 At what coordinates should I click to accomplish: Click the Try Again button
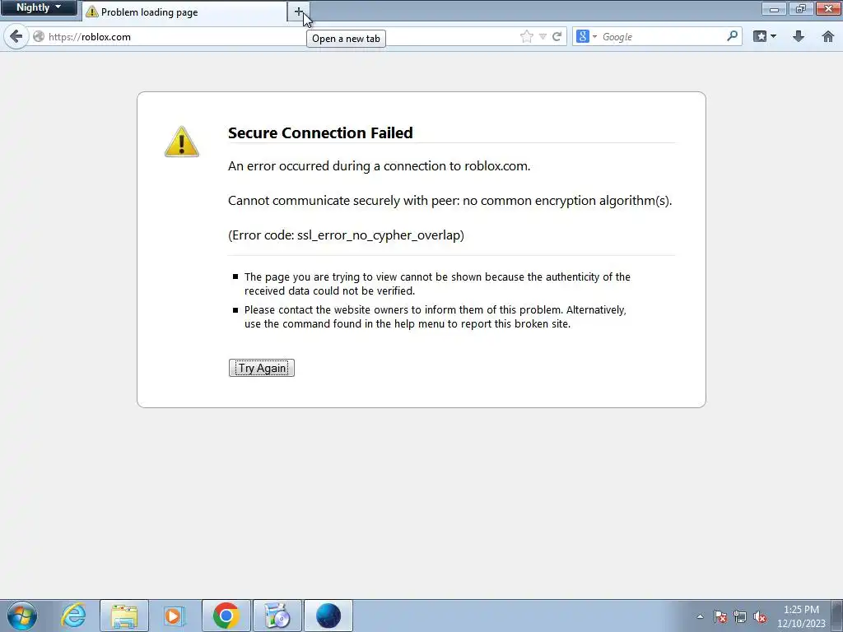point(262,368)
